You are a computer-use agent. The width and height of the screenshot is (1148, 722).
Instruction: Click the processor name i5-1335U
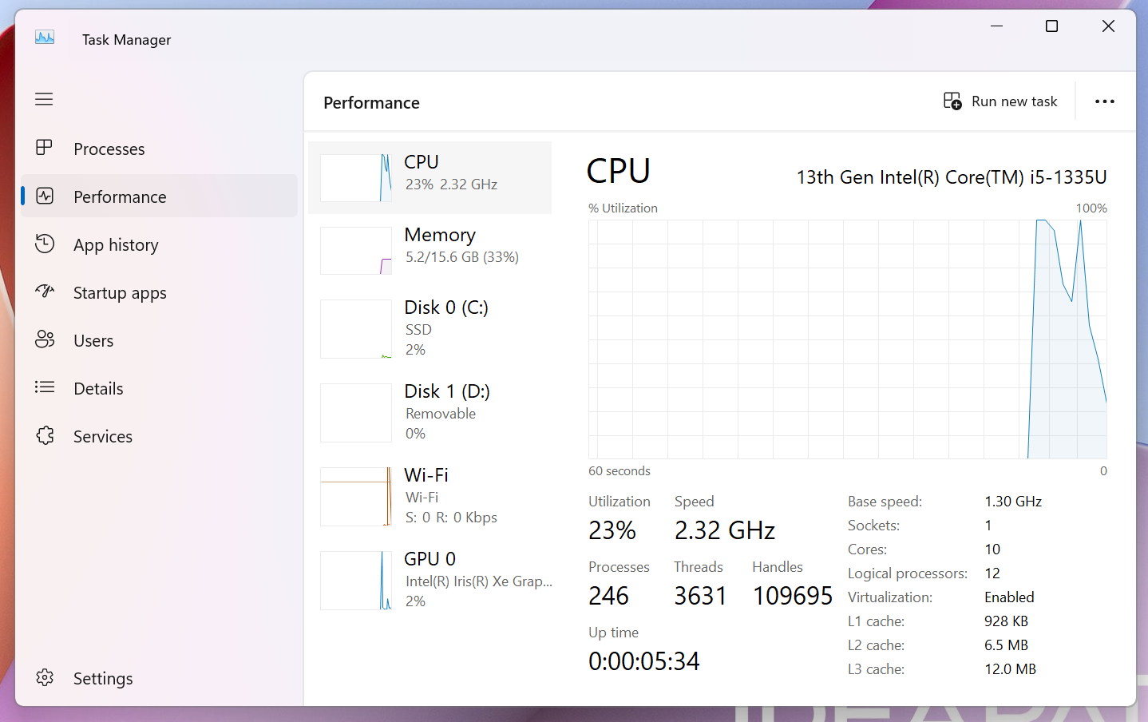point(952,177)
